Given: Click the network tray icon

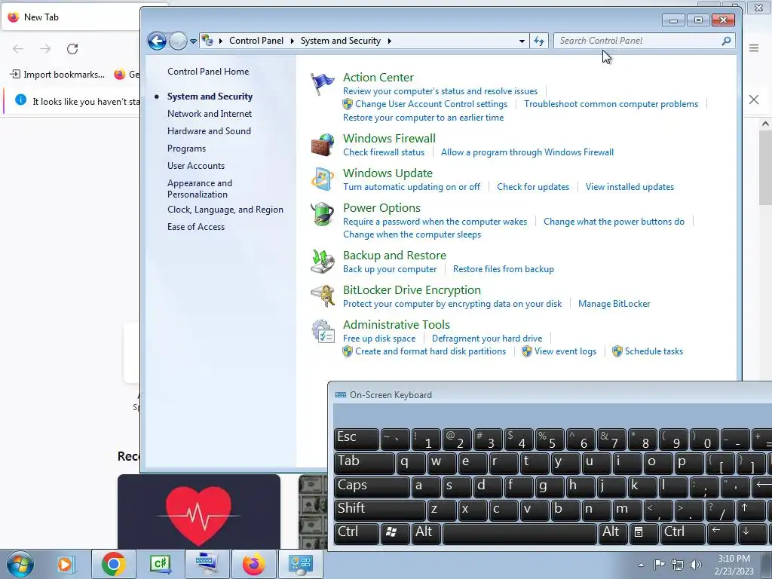Looking at the screenshot, I should [x=678, y=565].
